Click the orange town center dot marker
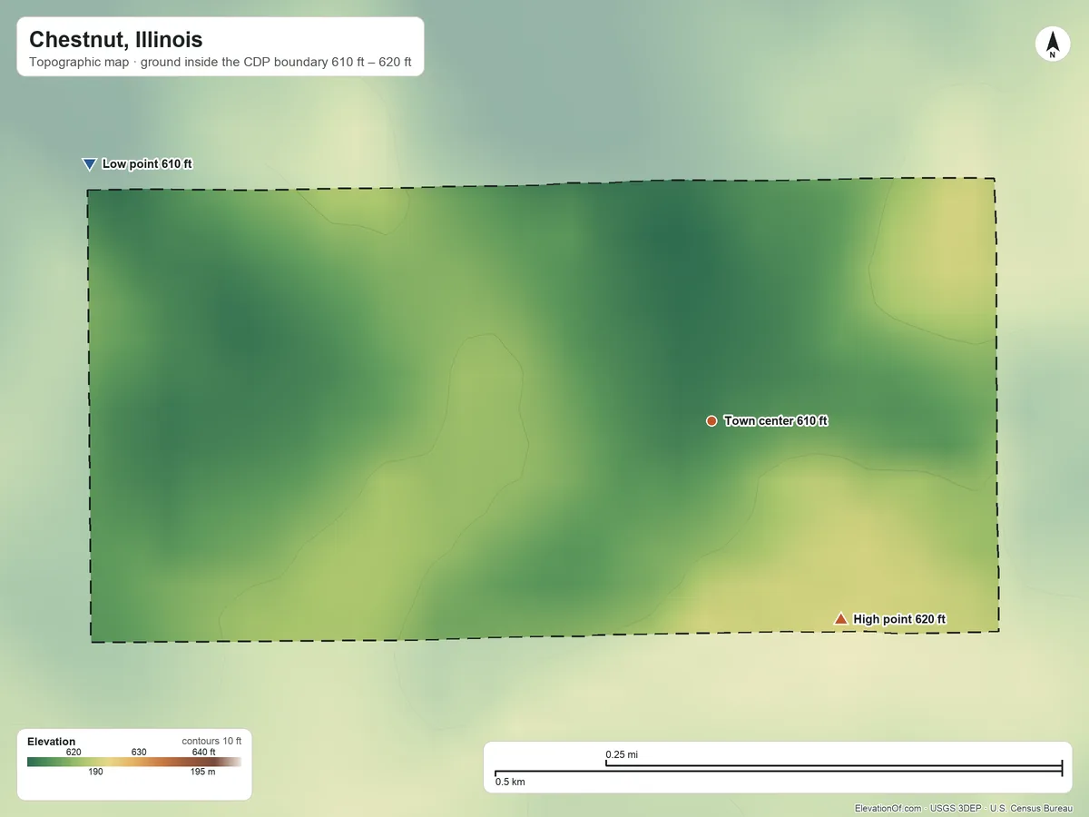 [711, 421]
